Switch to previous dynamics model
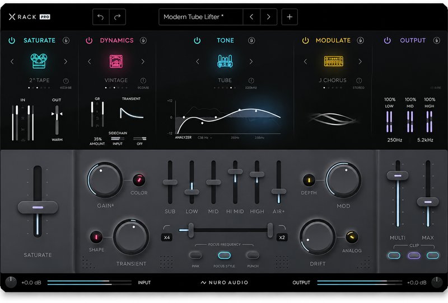The width and height of the screenshot is (448, 303). pos(90,61)
